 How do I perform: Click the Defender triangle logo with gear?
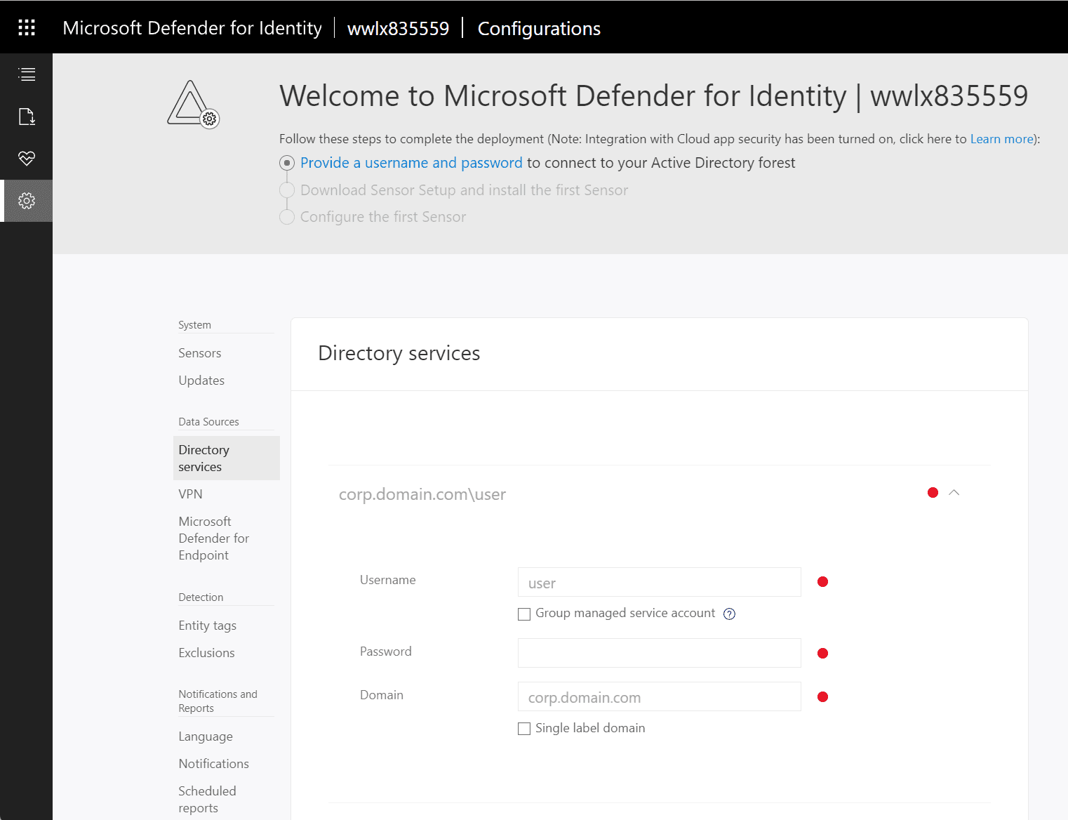pos(193,105)
